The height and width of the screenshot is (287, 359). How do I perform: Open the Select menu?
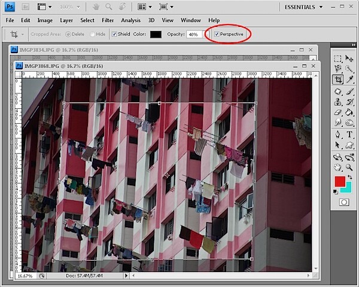tap(87, 20)
